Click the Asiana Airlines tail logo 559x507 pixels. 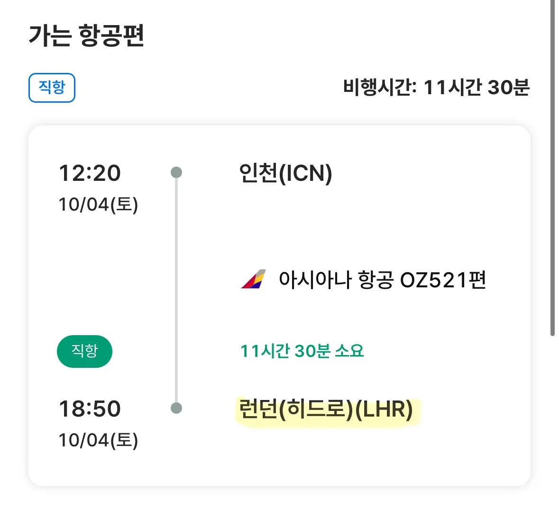253,279
